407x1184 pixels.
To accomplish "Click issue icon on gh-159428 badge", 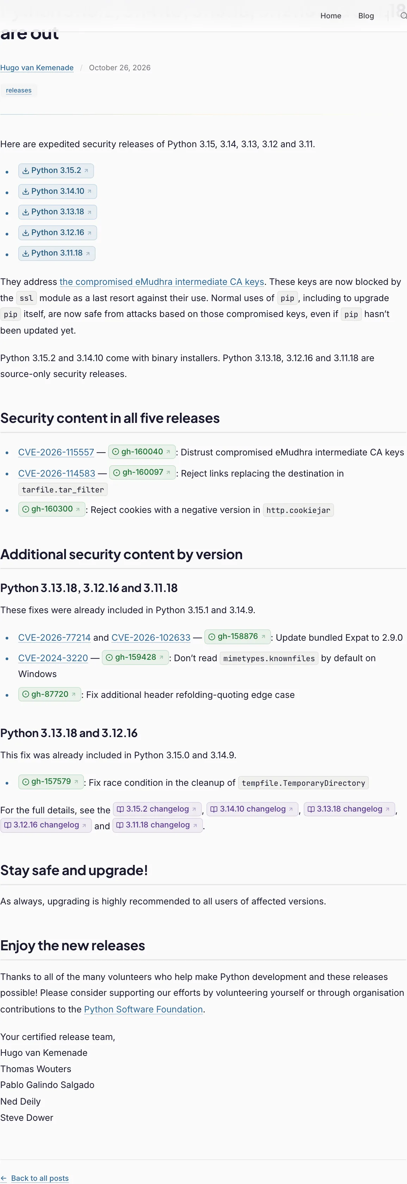I will tap(109, 658).
